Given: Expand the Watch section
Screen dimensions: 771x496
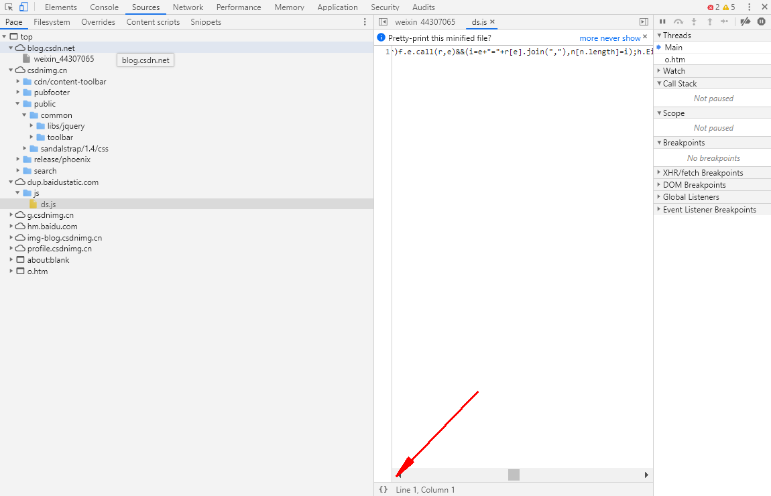Looking at the screenshot, I should (x=659, y=71).
